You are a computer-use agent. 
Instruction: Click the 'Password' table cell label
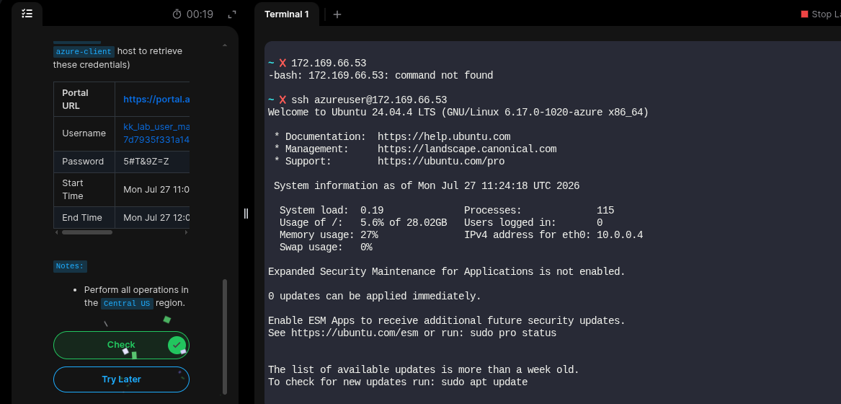(83, 161)
